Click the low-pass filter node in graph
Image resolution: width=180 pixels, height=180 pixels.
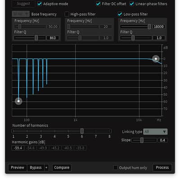point(156,59)
